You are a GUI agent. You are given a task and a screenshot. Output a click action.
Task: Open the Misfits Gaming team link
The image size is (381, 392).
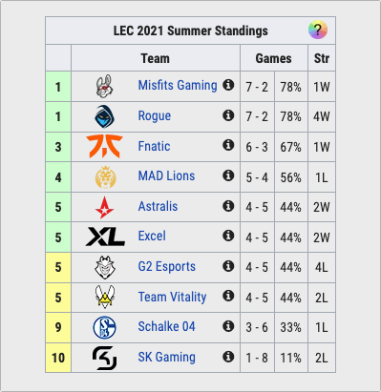(178, 85)
